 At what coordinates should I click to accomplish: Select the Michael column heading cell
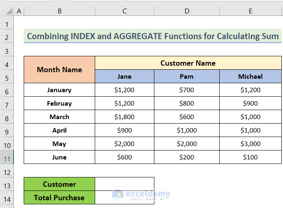tap(250, 77)
